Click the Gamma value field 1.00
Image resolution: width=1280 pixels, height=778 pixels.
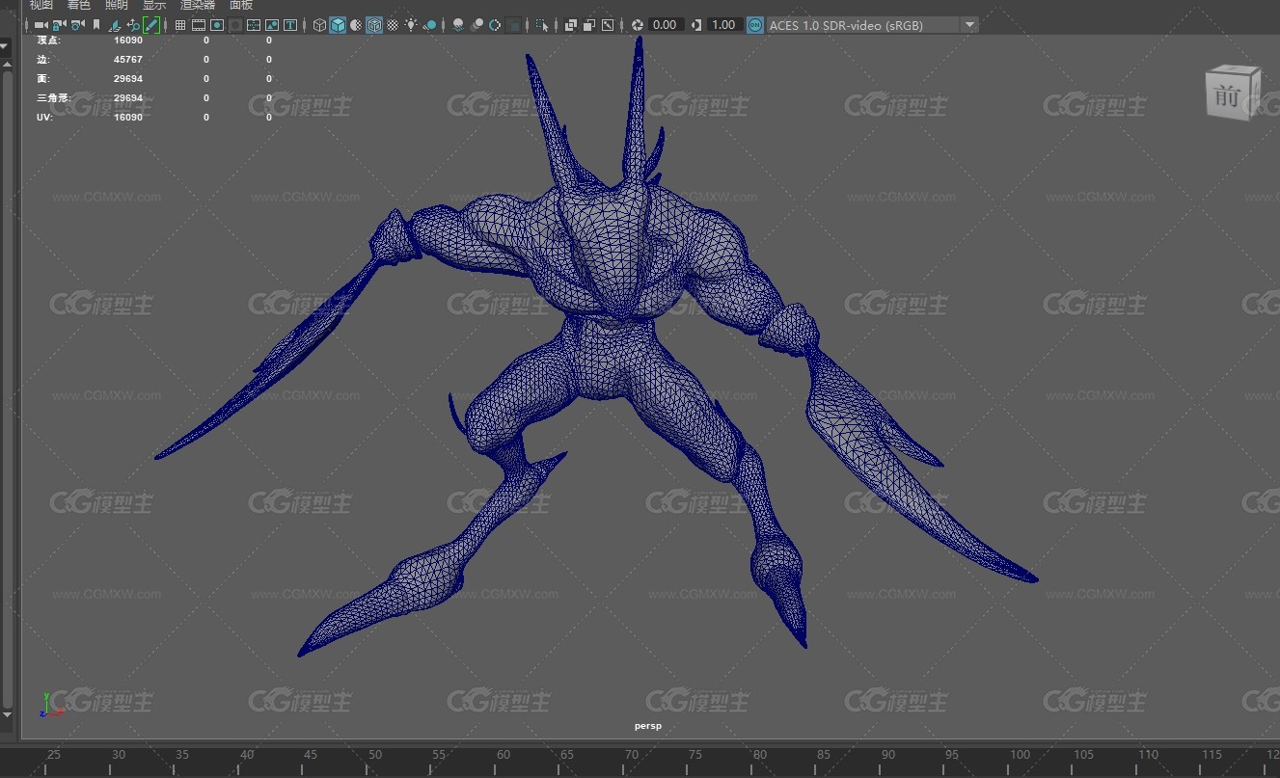pos(724,25)
